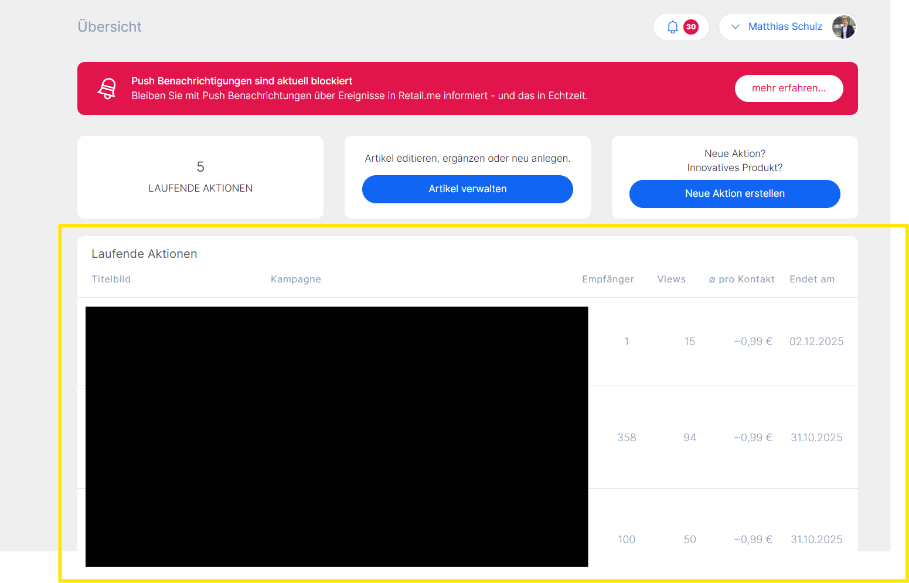
Task: Click the red 30 notification badge
Action: [691, 27]
